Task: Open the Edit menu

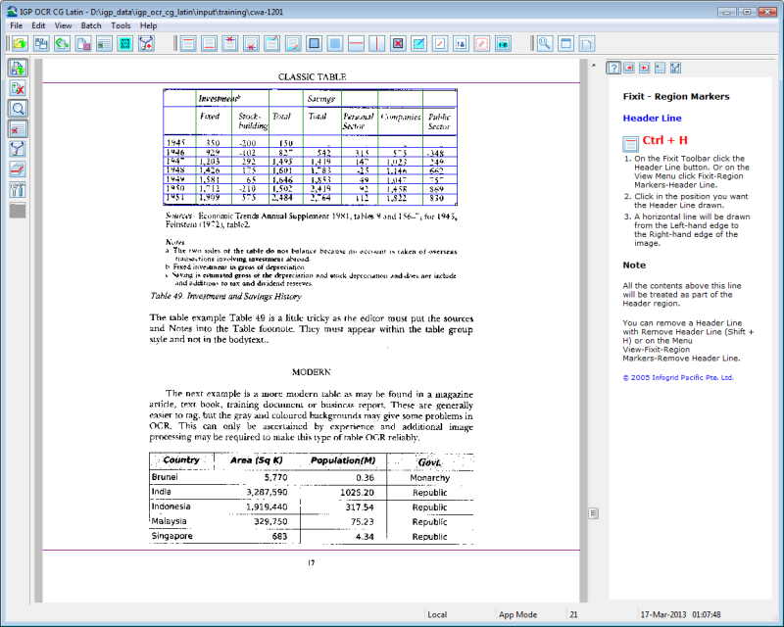Action: pos(38,25)
